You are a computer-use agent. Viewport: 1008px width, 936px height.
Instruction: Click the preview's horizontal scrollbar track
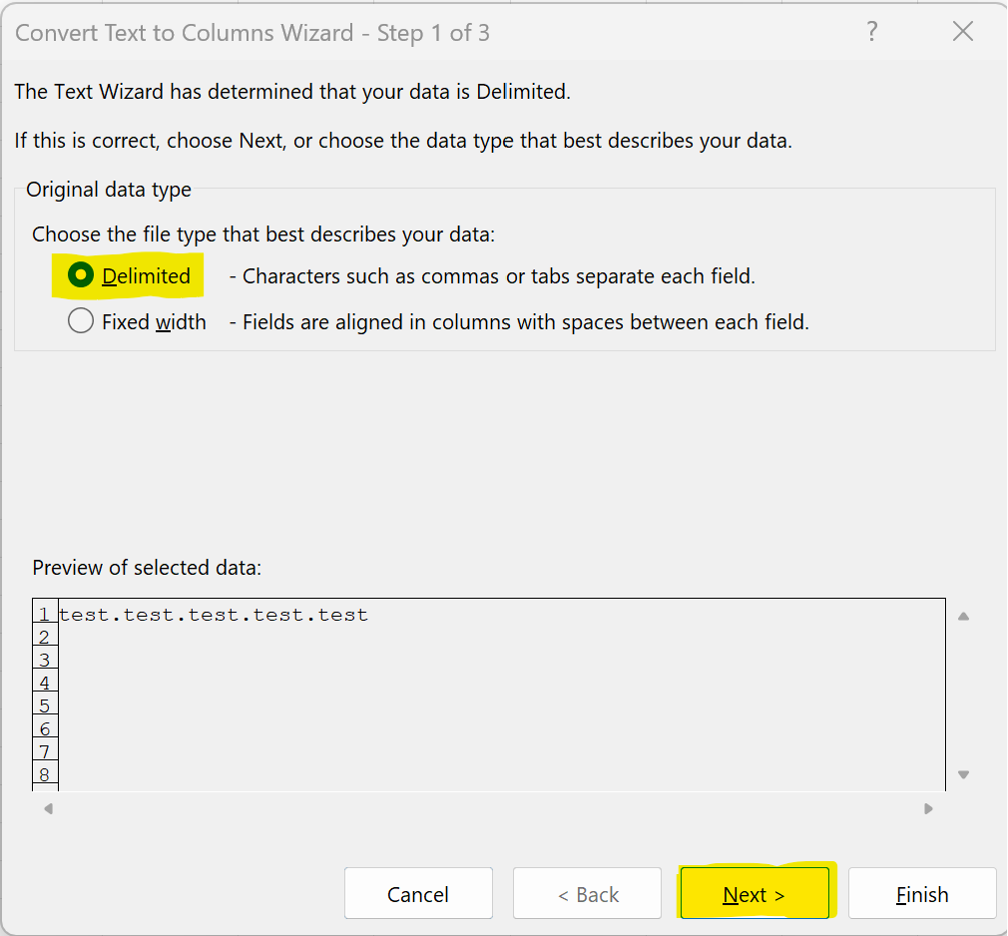pos(487,808)
